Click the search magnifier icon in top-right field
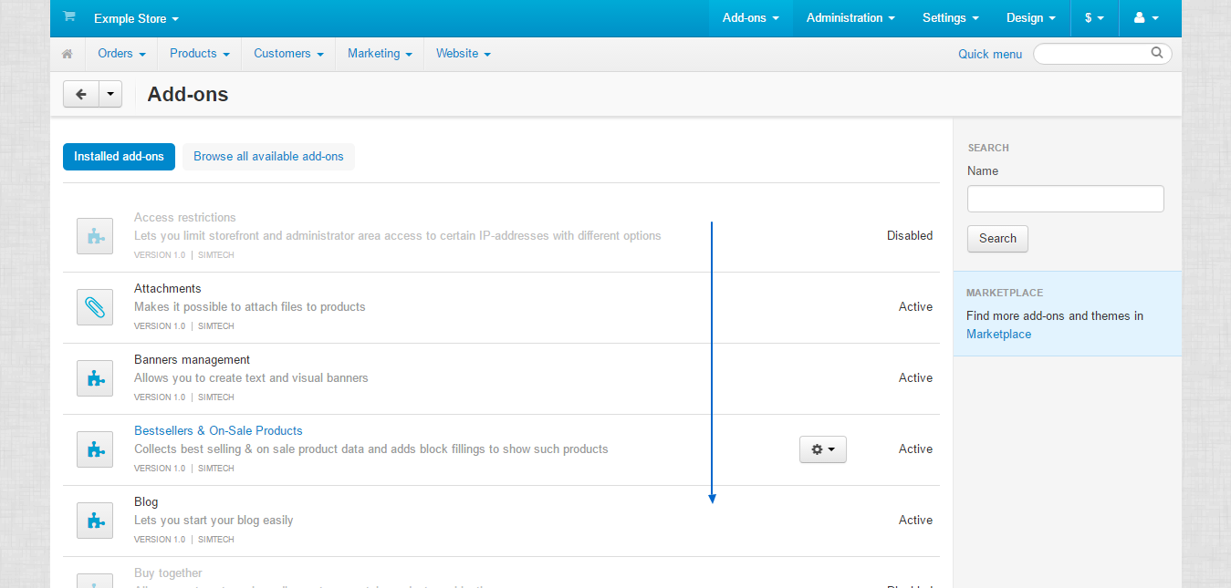The height and width of the screenshot is (588, 1231). click(1156, 53)
